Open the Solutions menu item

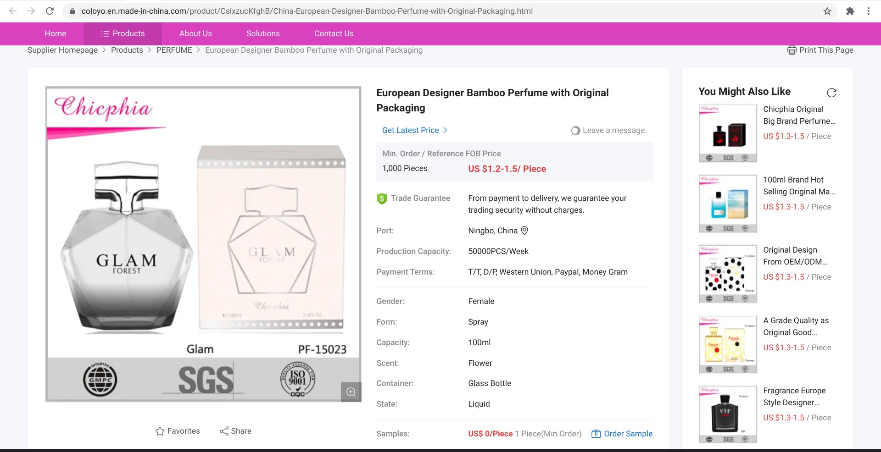click(263, 33)
